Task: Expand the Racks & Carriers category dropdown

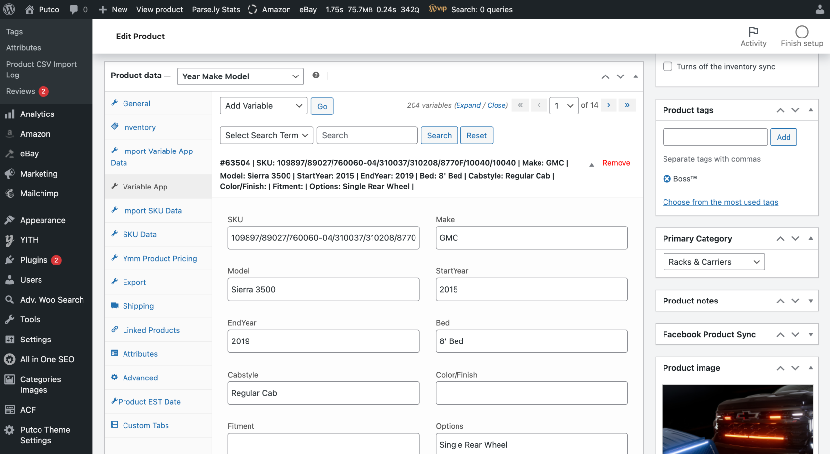Action: [x=713, y=262]
